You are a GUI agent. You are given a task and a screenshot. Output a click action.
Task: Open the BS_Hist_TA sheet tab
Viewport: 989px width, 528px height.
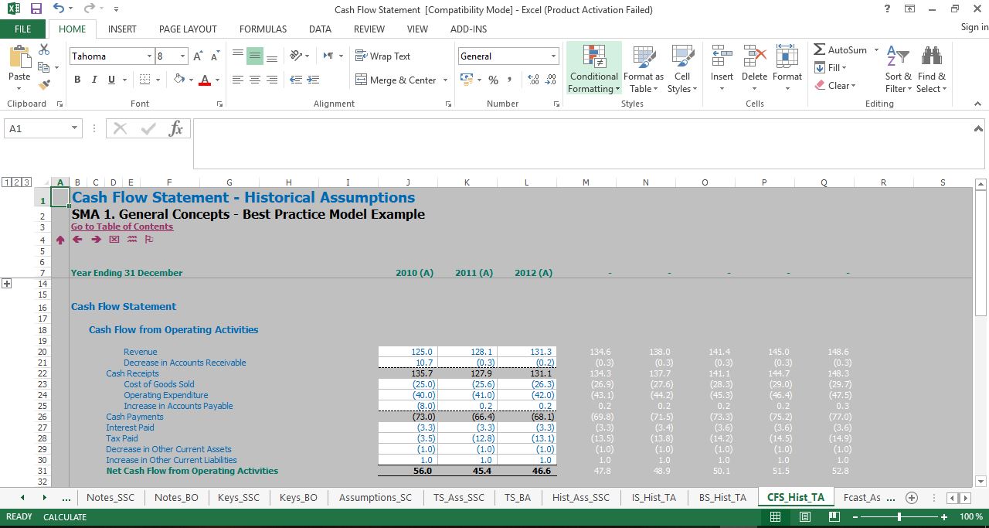pyautogui.click(x=722, y=497)
